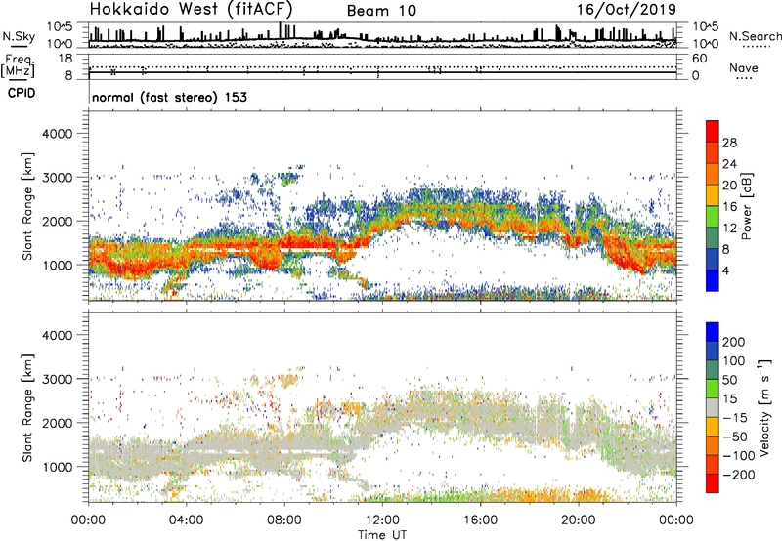The image size is (782, 541).
Task: Select 3000 tick in the power panel
Action: coord(57,178)
